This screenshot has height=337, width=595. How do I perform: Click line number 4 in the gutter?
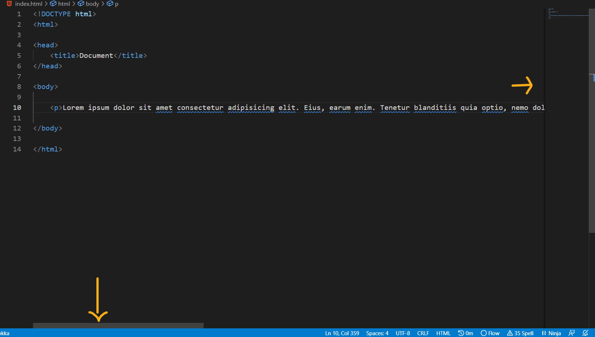pos(19,45)
